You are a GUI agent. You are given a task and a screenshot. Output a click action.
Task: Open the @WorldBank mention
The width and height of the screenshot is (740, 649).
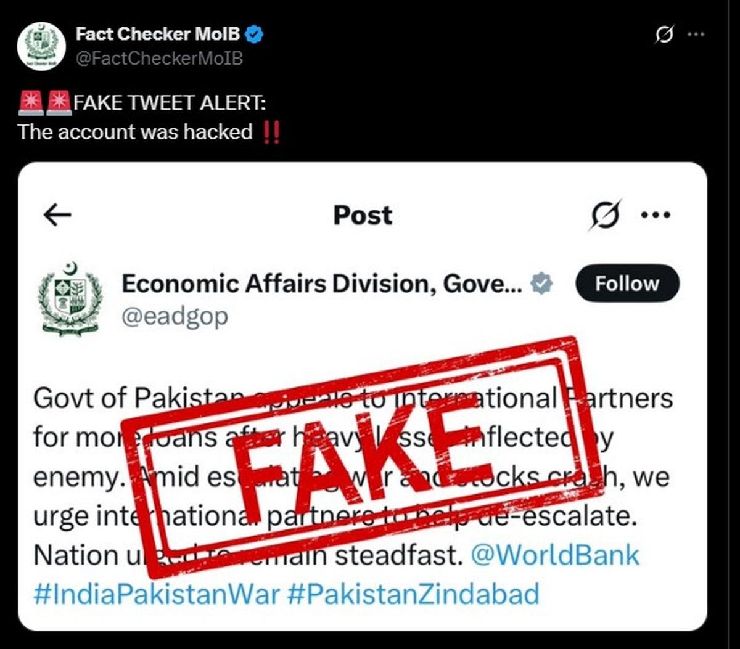coord(555,555)
